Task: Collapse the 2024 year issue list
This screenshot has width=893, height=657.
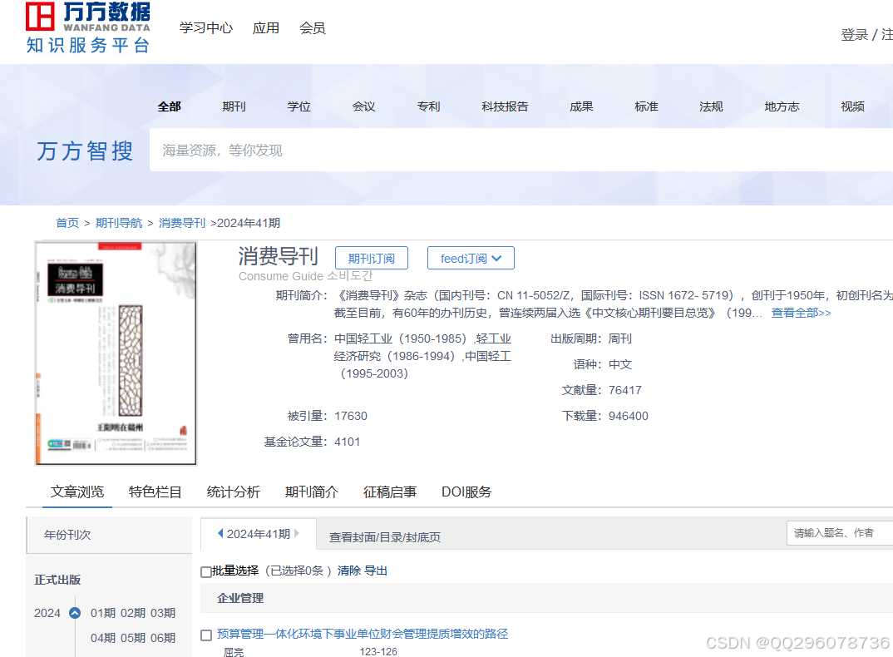Action: click(75, 613)
